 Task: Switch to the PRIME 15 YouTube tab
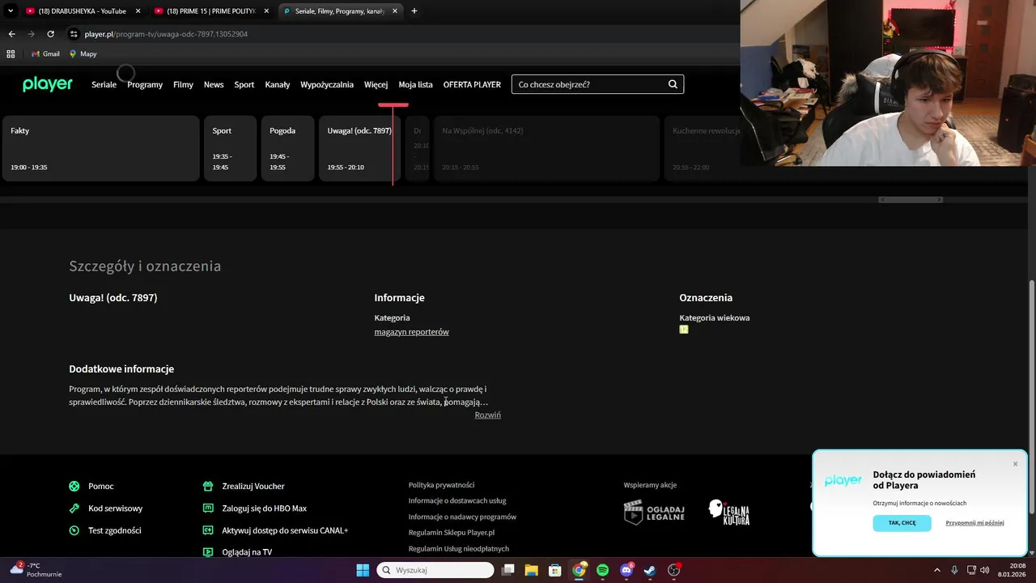point(211,11)
